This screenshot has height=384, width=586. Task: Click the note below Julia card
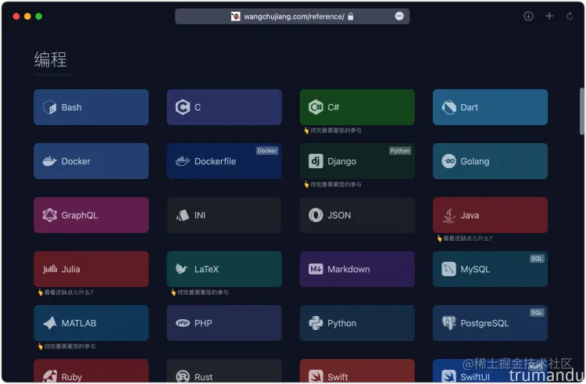tap(66, 292)
